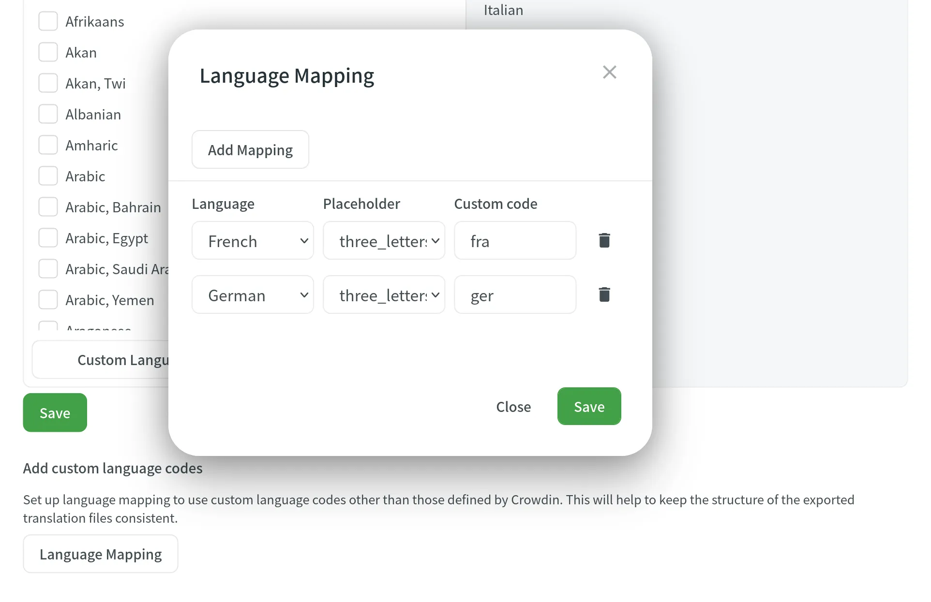Close the dialog using the X icon
This screenshot has height=602, width=931.
click(x=609, y=72)
